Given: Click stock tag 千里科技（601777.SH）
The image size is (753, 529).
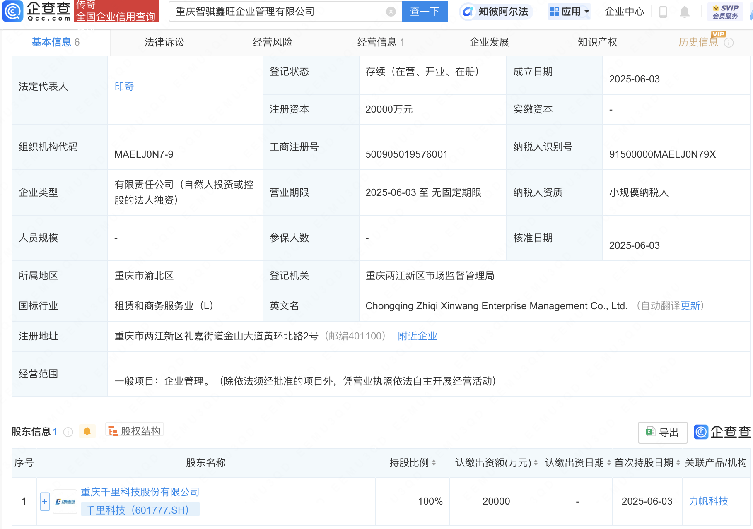Looking at the screenshot, I should pos(140,510).
